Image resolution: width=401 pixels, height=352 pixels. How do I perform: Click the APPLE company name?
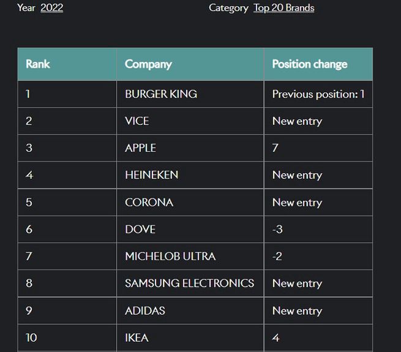[140, 148]
